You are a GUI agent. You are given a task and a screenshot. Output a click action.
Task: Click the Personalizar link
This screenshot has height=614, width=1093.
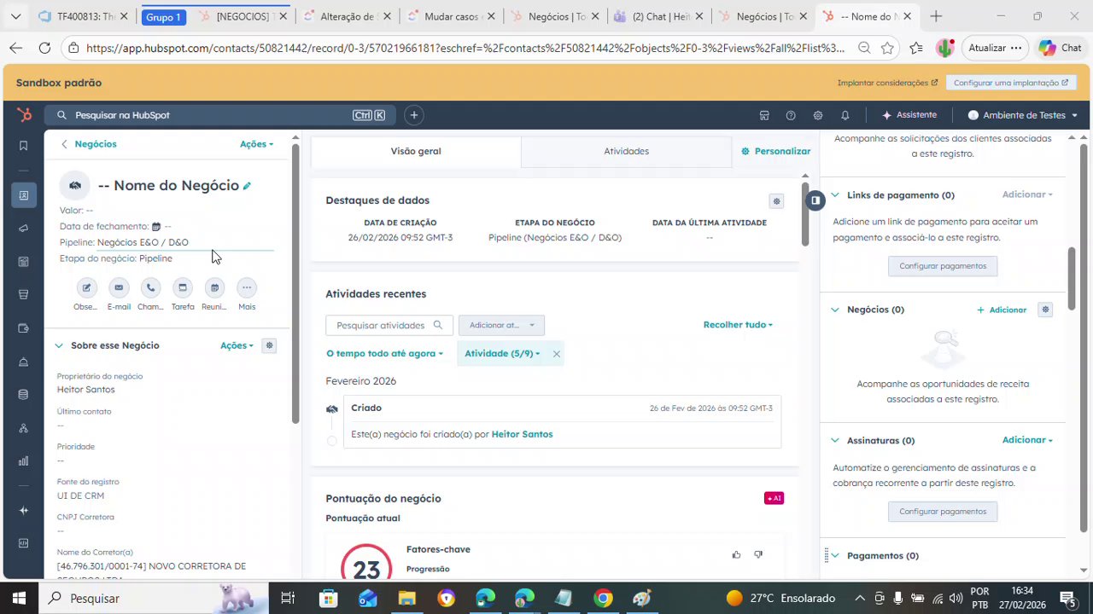pyautogui.click(x=775, y=151)
